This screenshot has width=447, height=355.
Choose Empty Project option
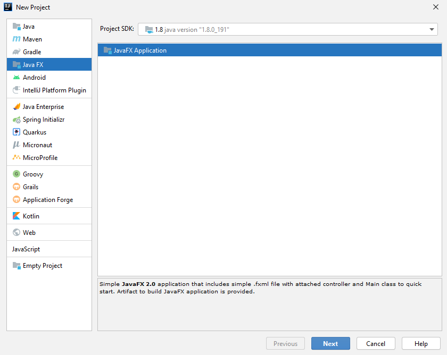(42, 266)
